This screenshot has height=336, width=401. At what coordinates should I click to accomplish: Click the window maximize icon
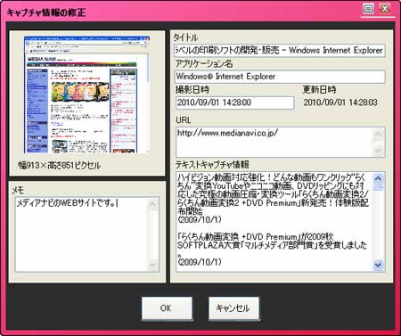pyautogui.click(x=368, y=9)
